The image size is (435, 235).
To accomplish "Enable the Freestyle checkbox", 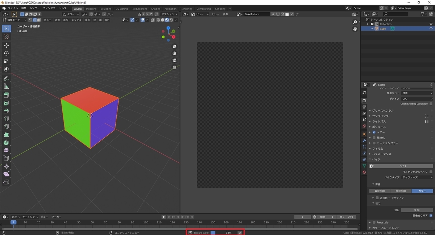I will tap(374, 222).
